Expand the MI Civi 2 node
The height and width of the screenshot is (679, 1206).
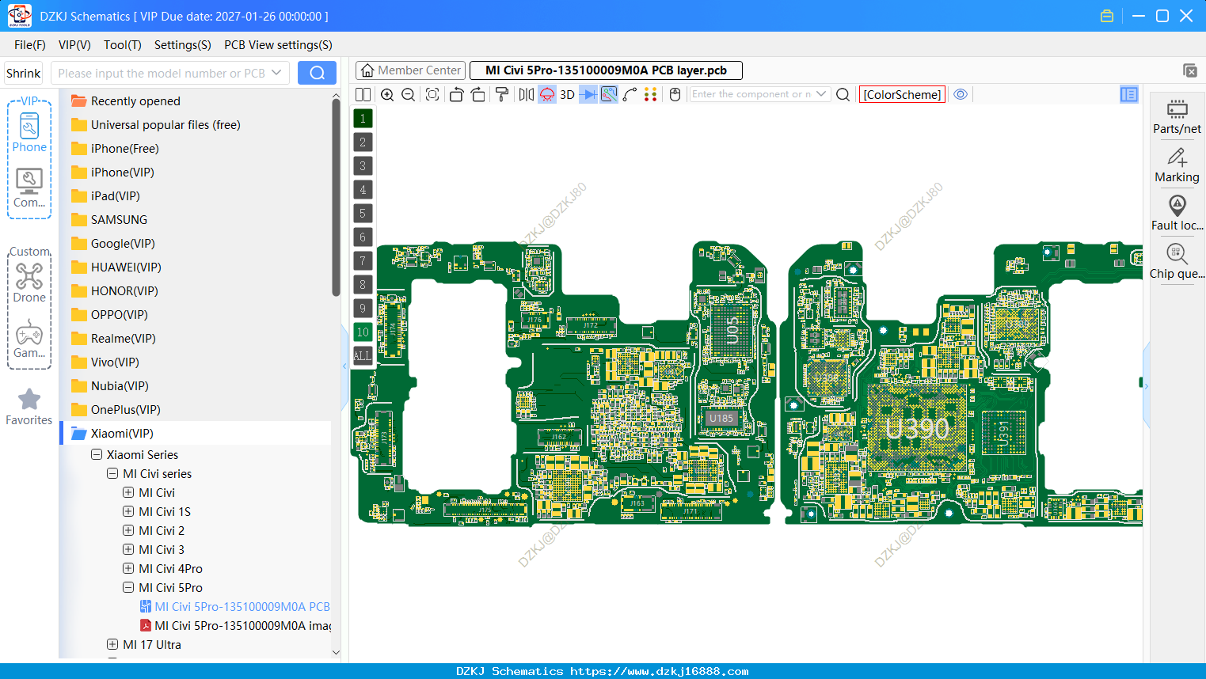[x=128, y=530]
